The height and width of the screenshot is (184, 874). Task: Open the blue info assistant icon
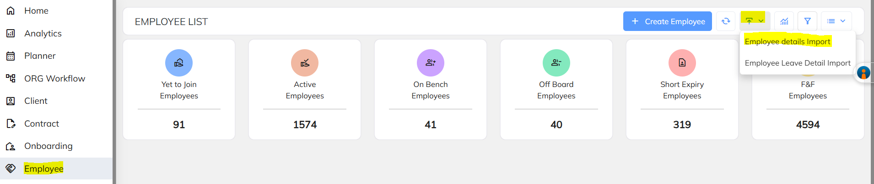click(863, 73)
